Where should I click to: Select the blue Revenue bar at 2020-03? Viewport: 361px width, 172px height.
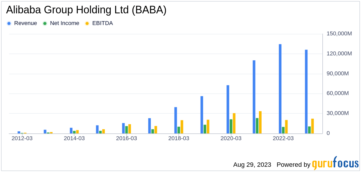click(228, 109)
